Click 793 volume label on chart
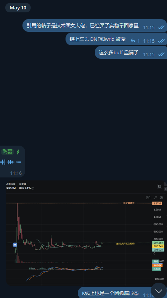 (x=156, y=261)
